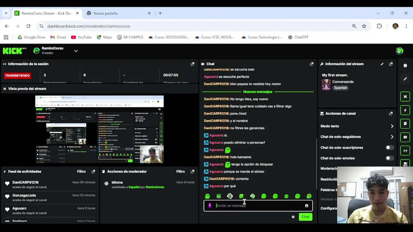
Task: Click the Spanish language tag
Action: coord(341,88)
